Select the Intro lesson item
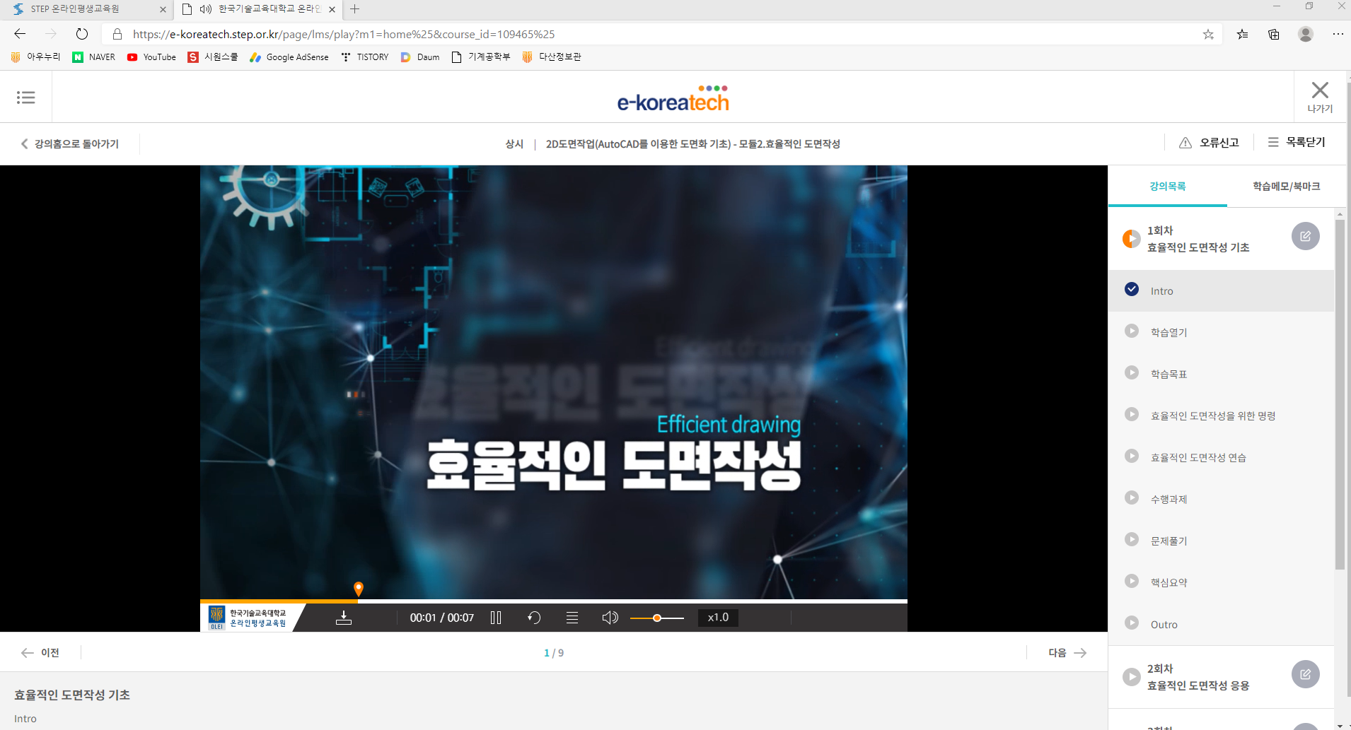Screen dimensions: 1351x730 click(x=1221, y=290)
